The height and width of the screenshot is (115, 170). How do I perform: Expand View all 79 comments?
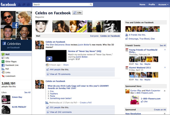(60, 74)
